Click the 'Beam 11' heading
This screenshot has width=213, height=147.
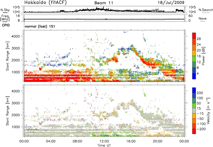tap(104, 3)
